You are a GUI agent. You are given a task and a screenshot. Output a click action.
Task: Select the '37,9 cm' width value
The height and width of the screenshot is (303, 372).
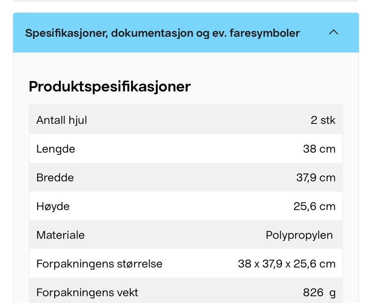point(315,178)
